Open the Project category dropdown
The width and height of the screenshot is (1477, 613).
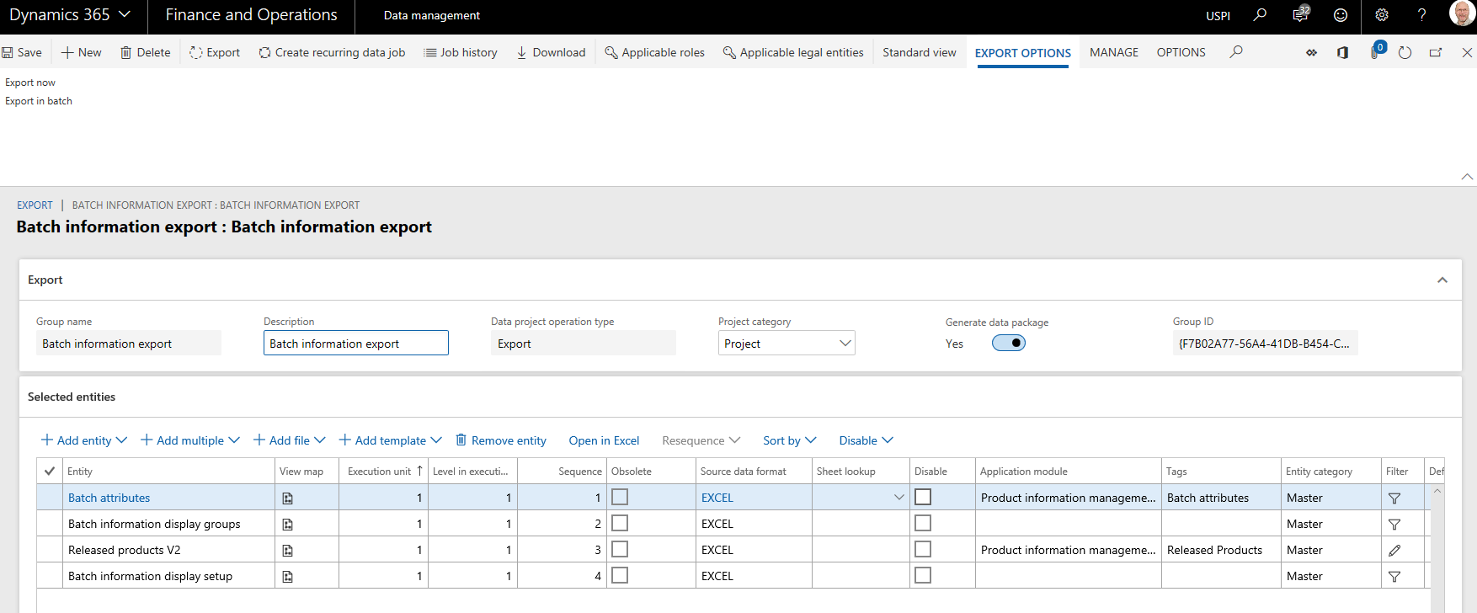[786, 344]
